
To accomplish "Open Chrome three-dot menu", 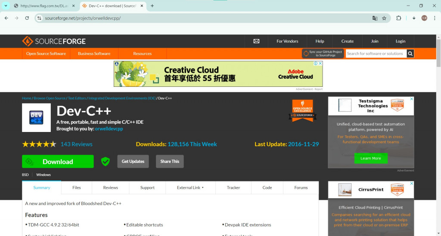I will click(x=435, y=18).
